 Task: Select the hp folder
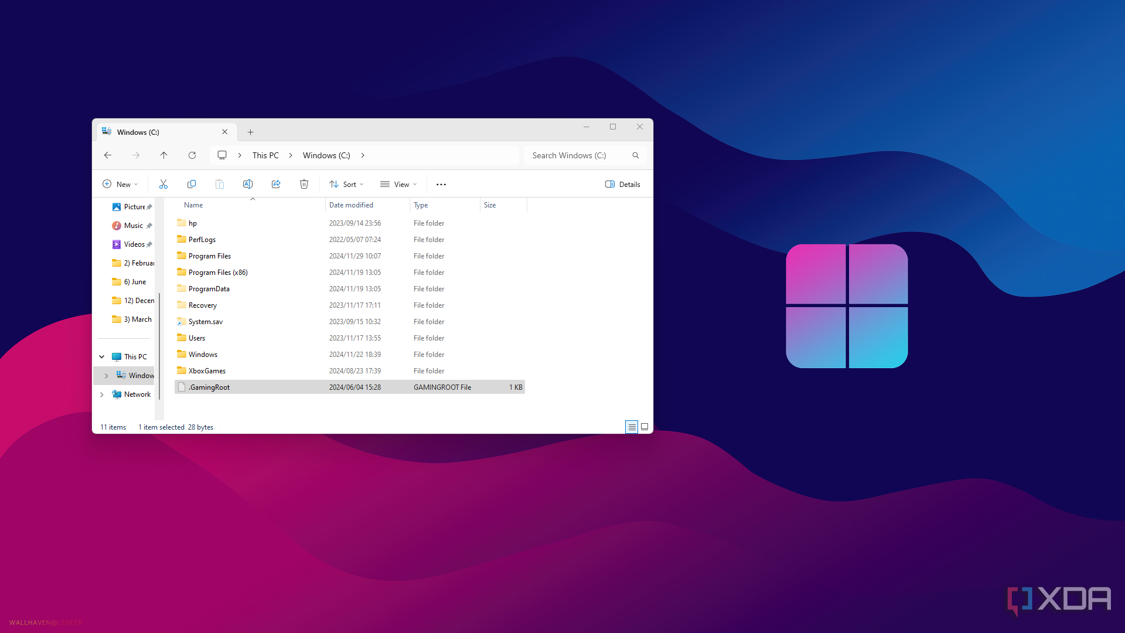tap(350, 223)
